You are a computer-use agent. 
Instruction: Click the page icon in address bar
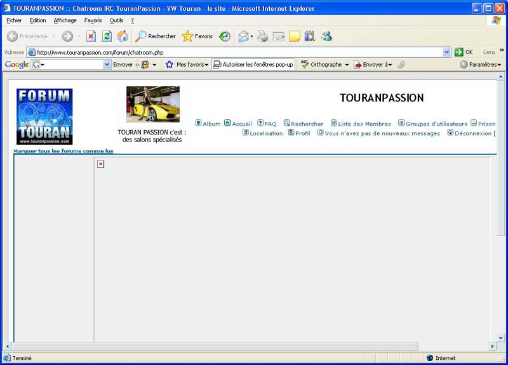coord(31,52)
